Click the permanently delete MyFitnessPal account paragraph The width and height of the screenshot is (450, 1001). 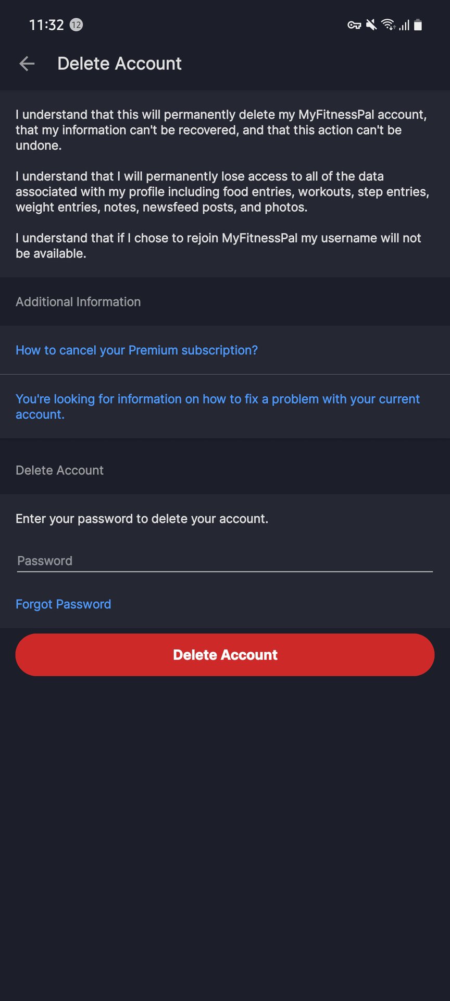(221, 130)
